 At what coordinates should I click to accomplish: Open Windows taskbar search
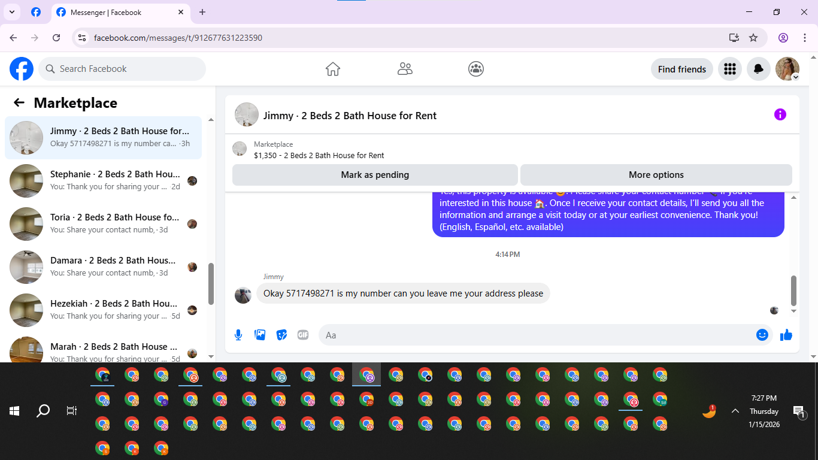coord(43,411)
